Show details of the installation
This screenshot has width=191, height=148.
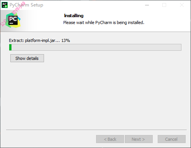27,58
